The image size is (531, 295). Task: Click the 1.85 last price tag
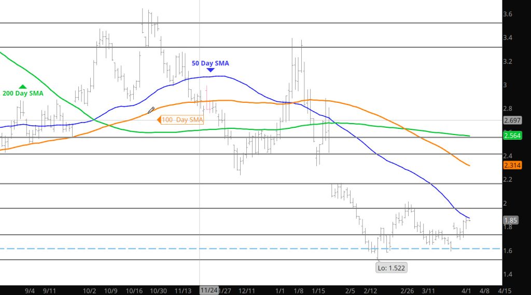pyautogui.click(x=510, y=220)
